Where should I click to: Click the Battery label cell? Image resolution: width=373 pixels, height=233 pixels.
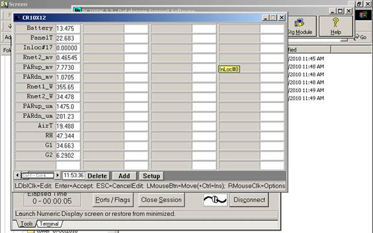point(36,28)
